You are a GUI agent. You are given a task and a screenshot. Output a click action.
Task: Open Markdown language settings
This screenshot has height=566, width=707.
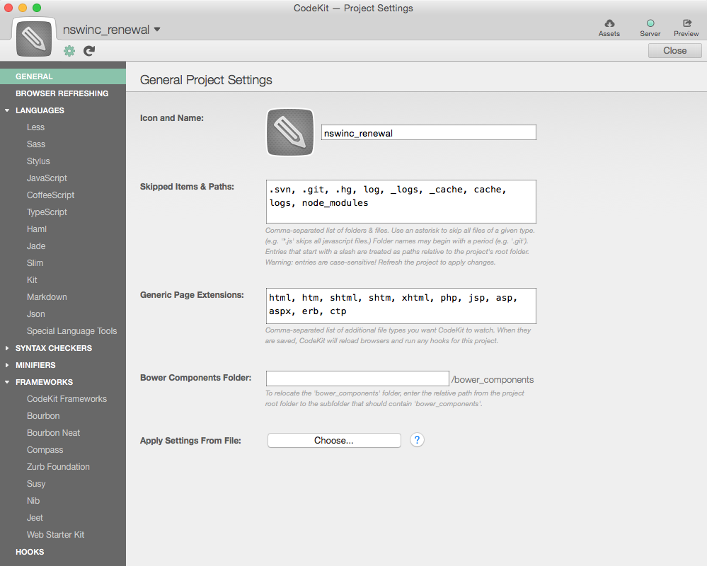point(47,297)
